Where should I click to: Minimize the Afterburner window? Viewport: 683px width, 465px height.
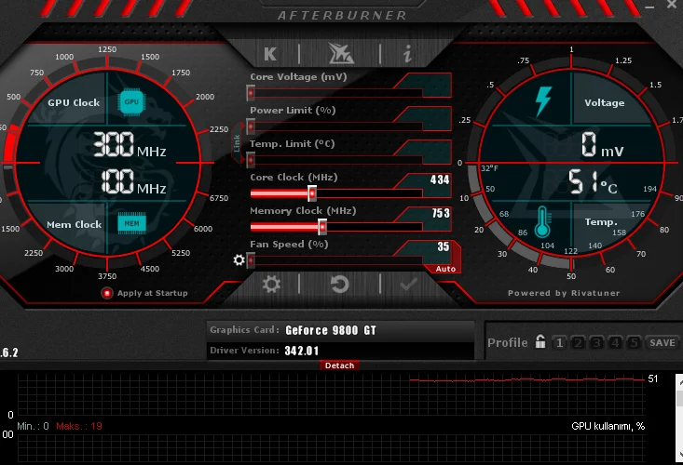649,7
